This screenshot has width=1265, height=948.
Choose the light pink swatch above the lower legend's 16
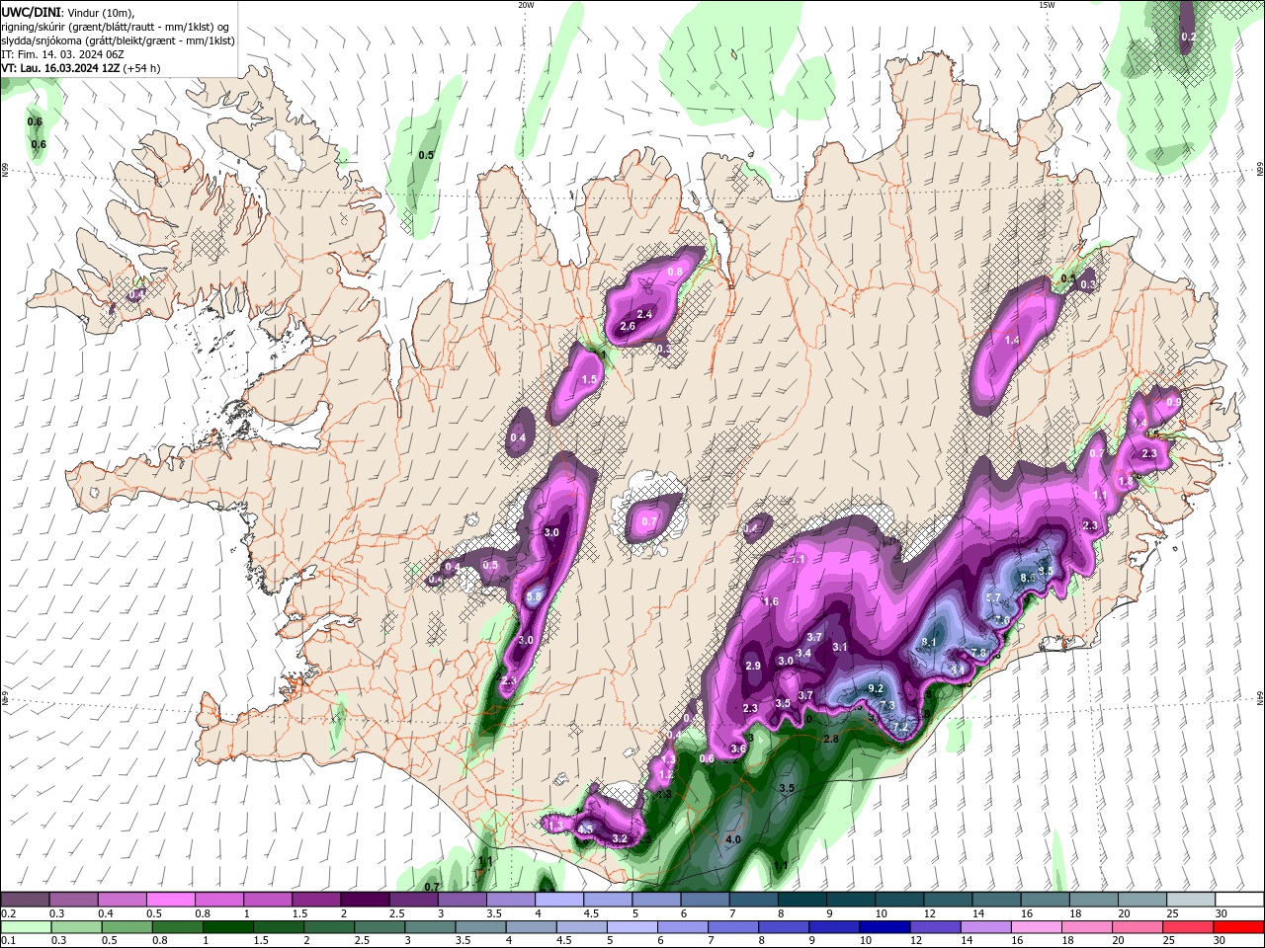pos(1035,927)
